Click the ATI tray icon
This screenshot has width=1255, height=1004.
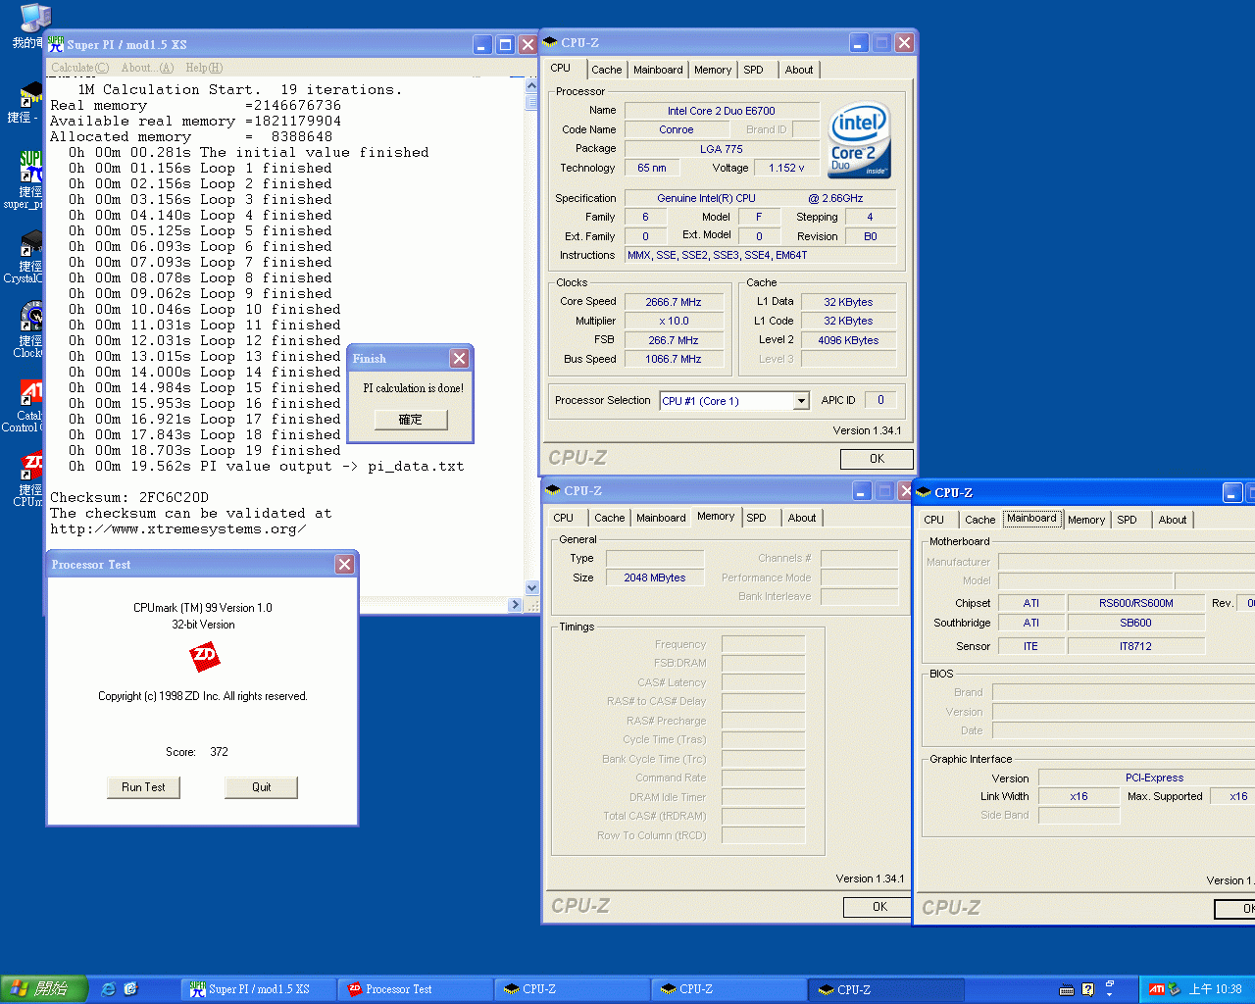[1156, 989]
